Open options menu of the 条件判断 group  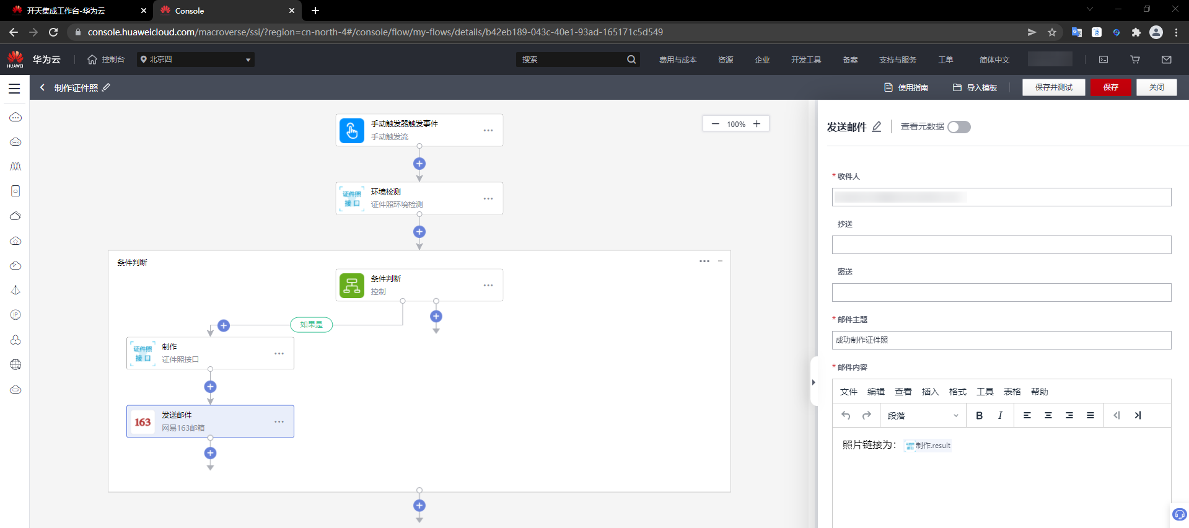tap(704, 261)
